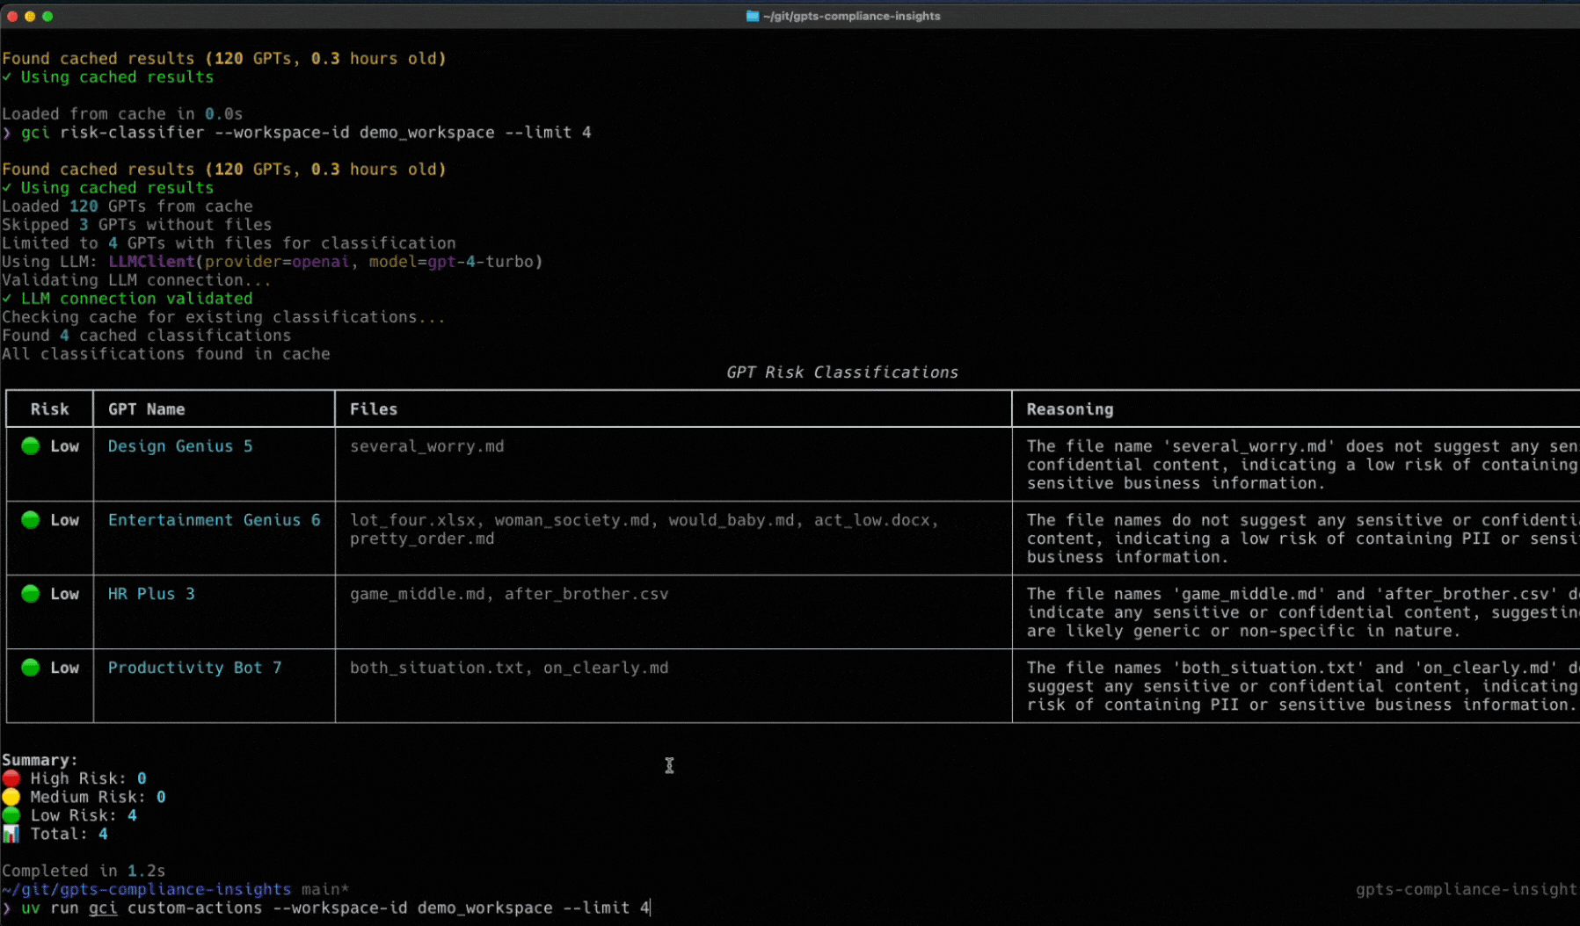Click the 'Loaded 120 GPTs from cache' line

[127, 206]
